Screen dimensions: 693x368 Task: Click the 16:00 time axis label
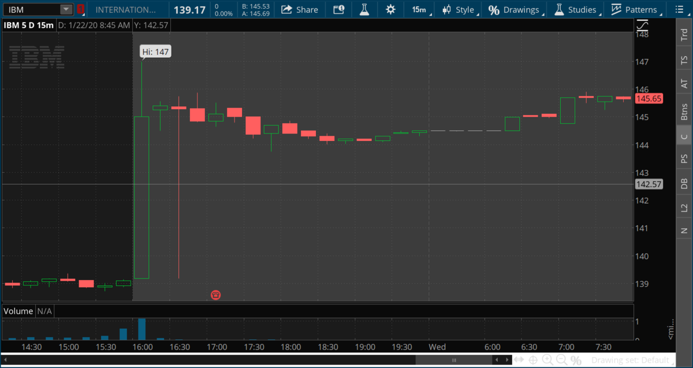(142, 347)
